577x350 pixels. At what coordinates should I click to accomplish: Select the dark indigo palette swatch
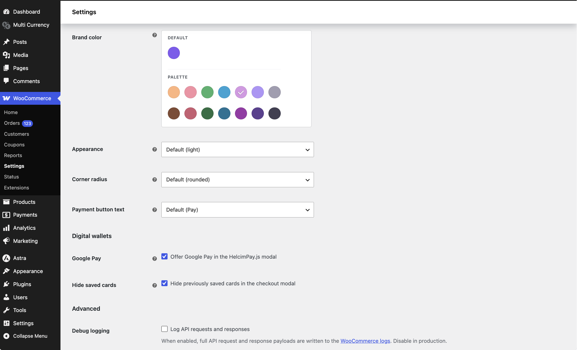pos(258,113)
